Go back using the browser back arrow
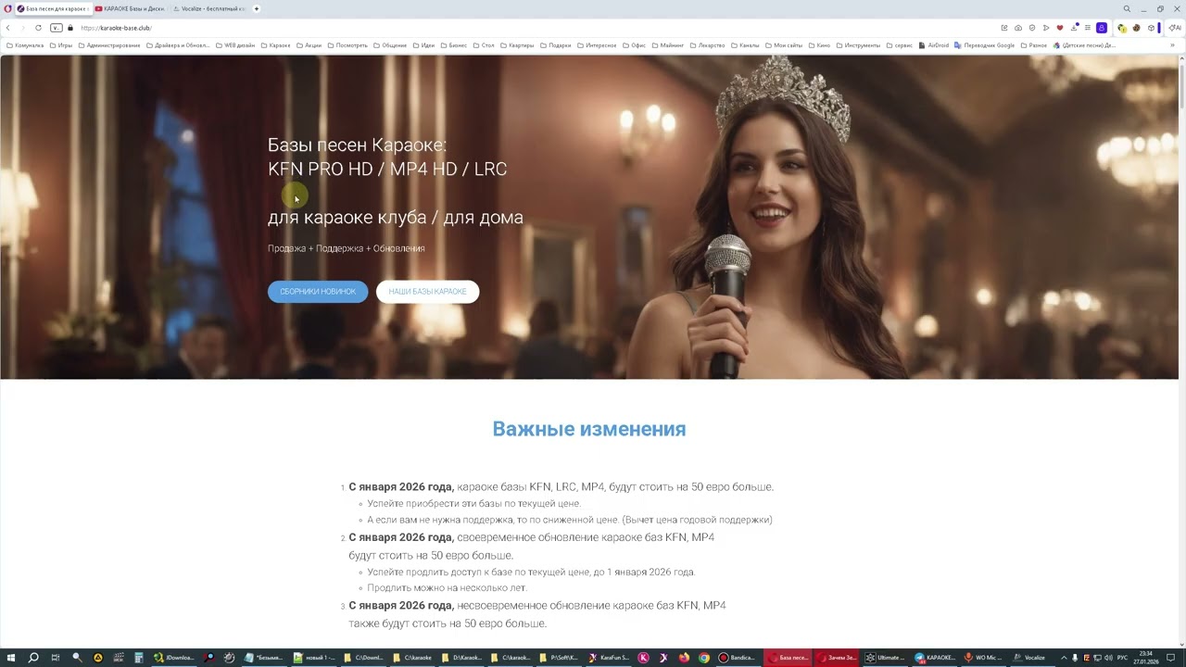This screenshot has height=667, width=1186. pos(7,28)
